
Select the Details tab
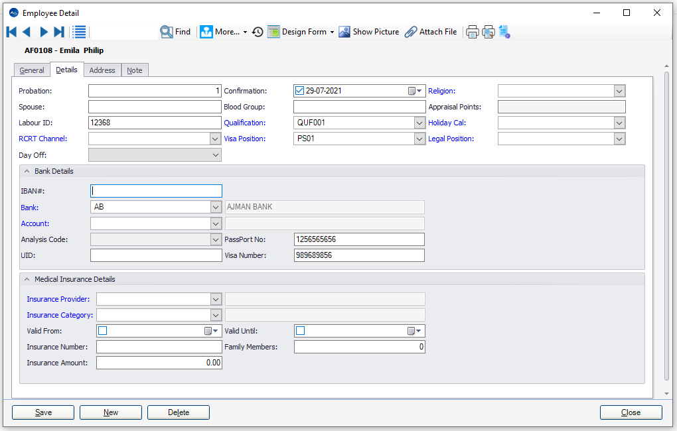pyautogui.click(x=67, y=70)
